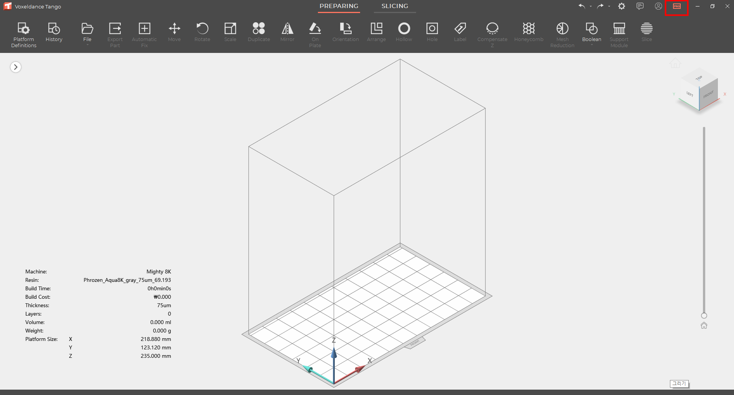Open the undo history dropdown arrow
Viewport: 734px width, 395px height.
591,7
